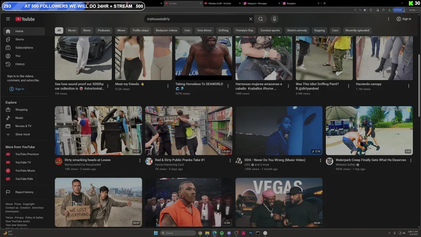
Task: Open the Was This Idiot Sniffing Paint short
Action: click(324, 58)
